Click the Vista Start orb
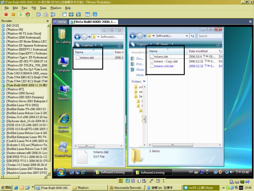The image size is (254, 191). (x=61, y=172)
